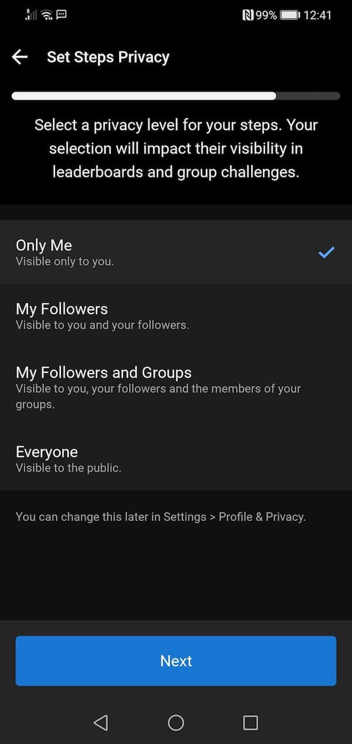This screenshot has width=352, height=744.
Task: Tap the setup progress bar
Action: tap(176, 96)
